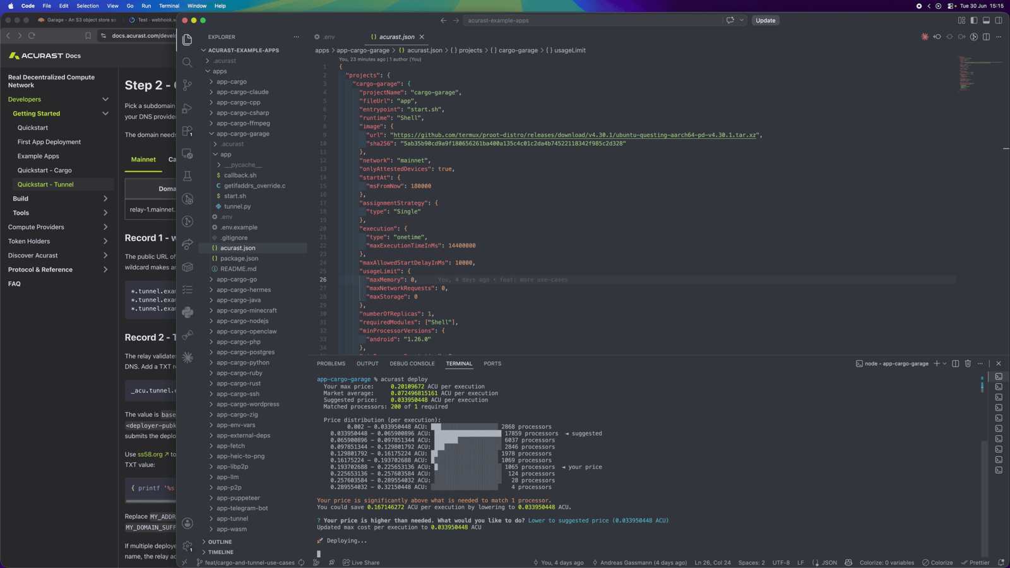Viewport: 1010px width, 568px height.
Task: Switch to the PORTS panel tab
Action: 492,364
